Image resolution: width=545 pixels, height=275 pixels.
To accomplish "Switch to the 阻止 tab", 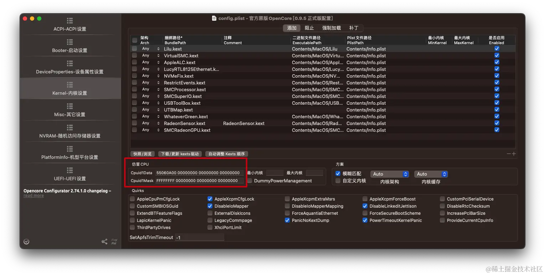I will (x=309, y=28).
